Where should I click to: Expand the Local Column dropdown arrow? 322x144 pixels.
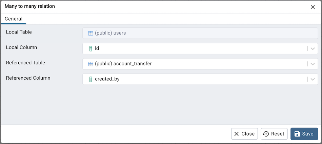tap(313, 48)
